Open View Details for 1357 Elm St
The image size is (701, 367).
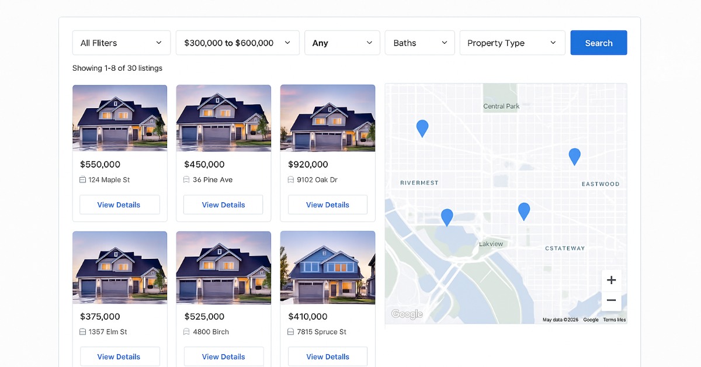[119, 356]
